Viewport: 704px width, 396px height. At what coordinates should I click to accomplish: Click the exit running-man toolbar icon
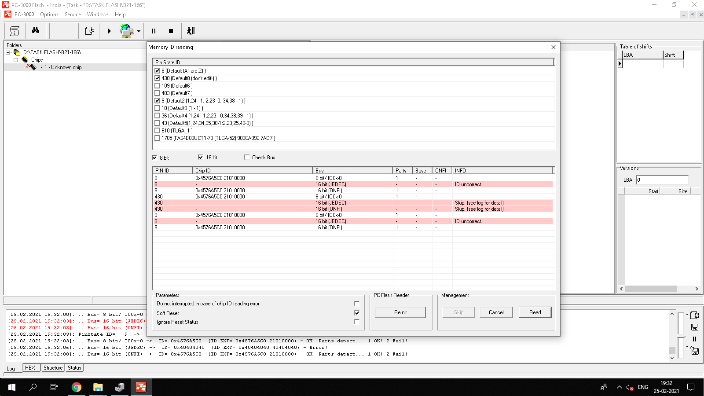pos(191,31)
